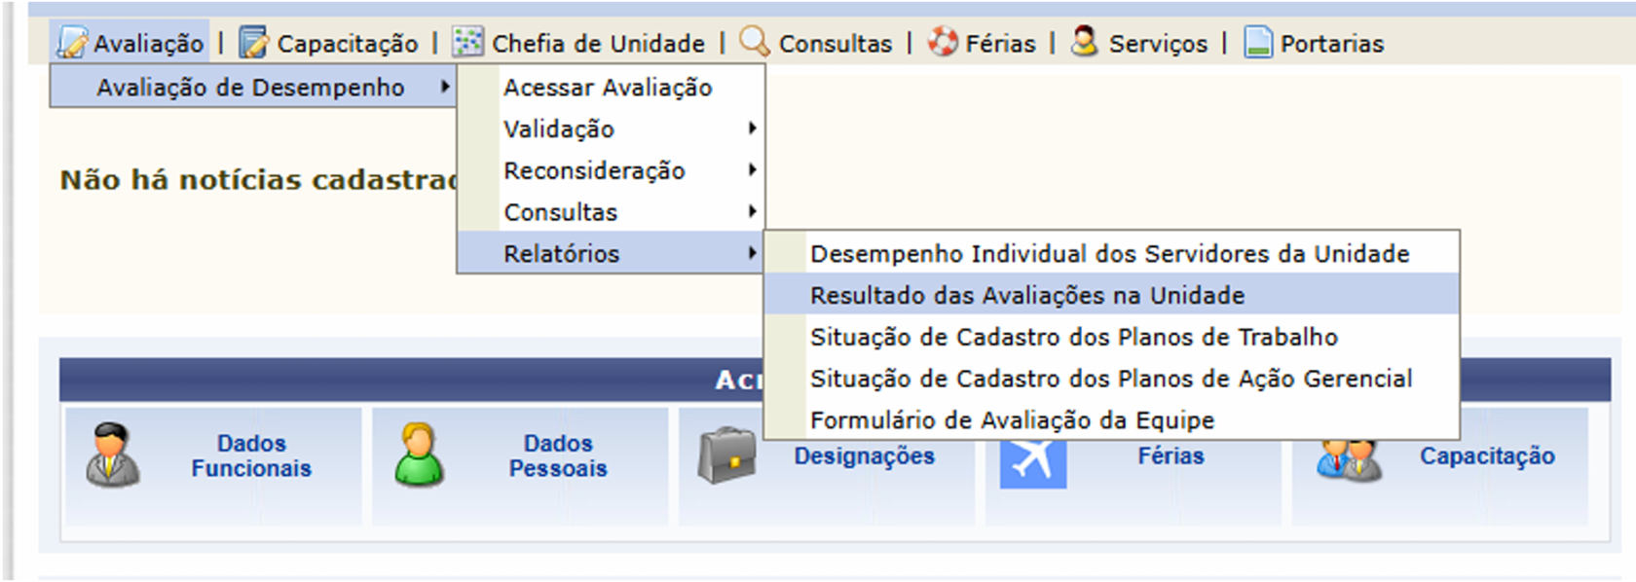Open Situação de Cadastro dos Planos de Ação Gerencial
The image size is (1636, 582).
pyautogui.click(x=1111, y=379)
